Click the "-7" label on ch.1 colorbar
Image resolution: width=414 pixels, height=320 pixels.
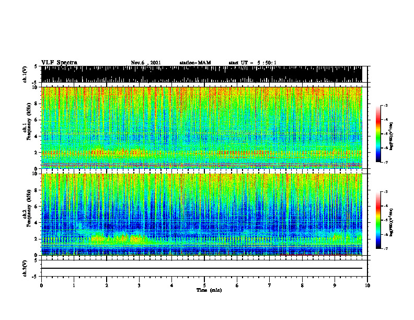[385, 162]
